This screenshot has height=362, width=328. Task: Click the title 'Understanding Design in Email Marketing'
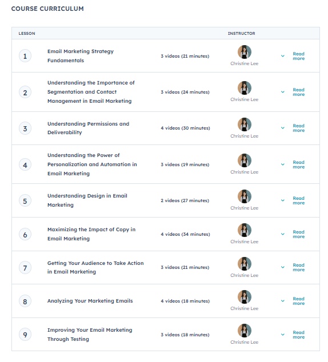(87, 200)
